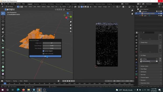
Task: Open the Render menu
Action: (13, 4)
